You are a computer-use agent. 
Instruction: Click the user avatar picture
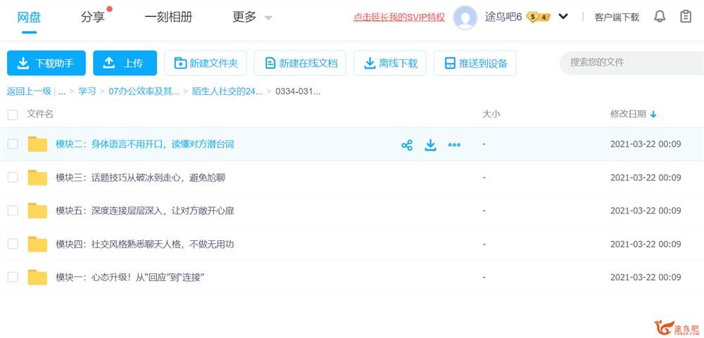pos(465,17)
